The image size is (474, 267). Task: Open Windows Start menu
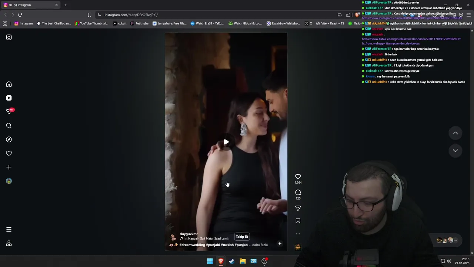point(210,261)
